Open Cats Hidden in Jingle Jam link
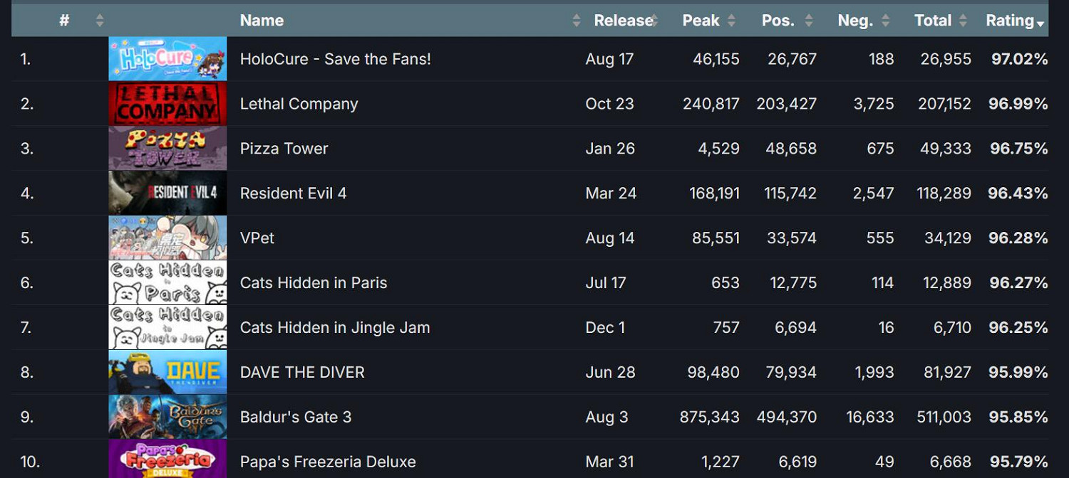Screen dimensions: 1069x478 tap(335, 328)
